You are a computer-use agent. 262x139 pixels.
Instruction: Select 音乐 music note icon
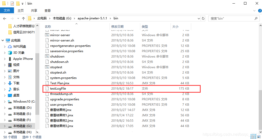10,89
